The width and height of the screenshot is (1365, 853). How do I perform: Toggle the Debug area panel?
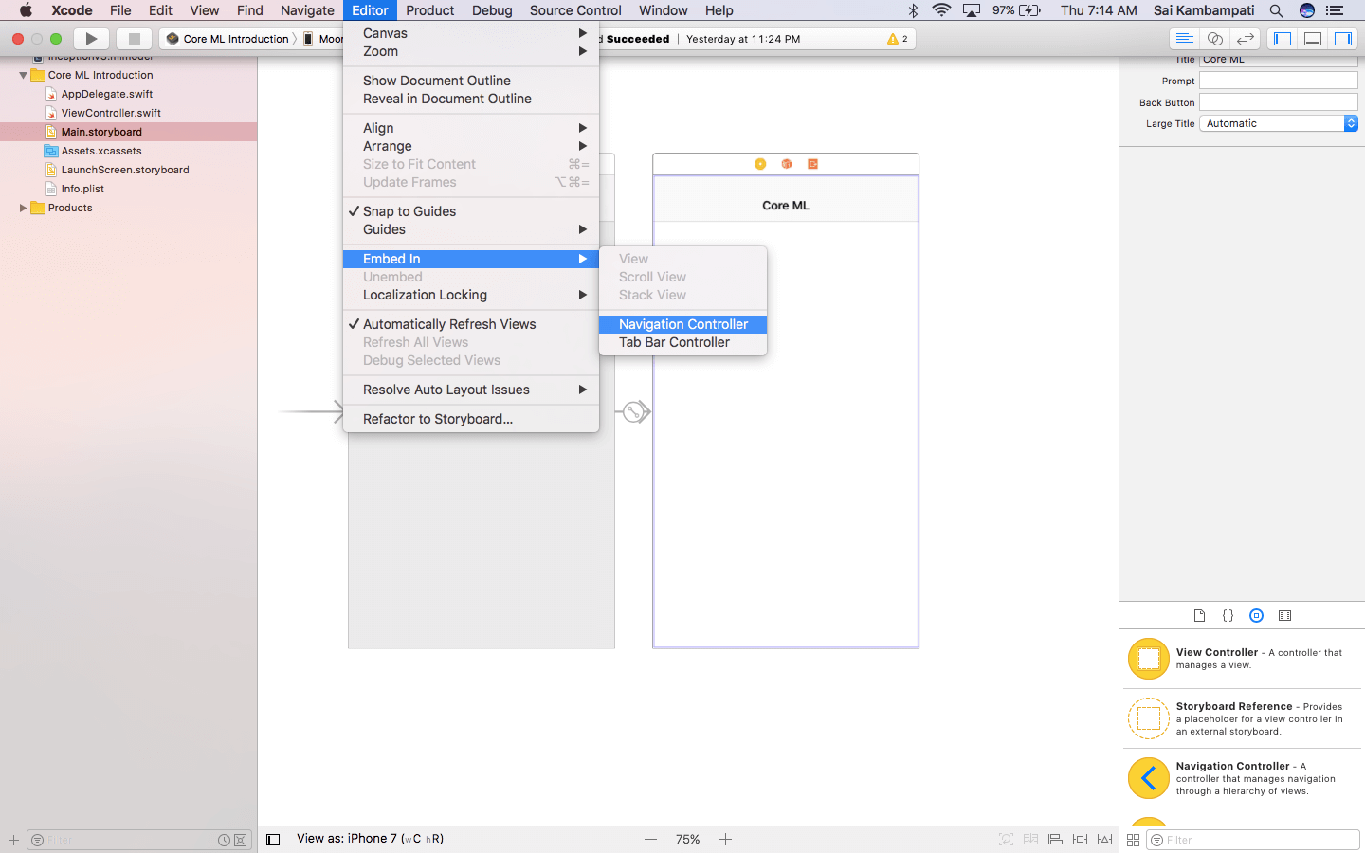point(1313,39)
